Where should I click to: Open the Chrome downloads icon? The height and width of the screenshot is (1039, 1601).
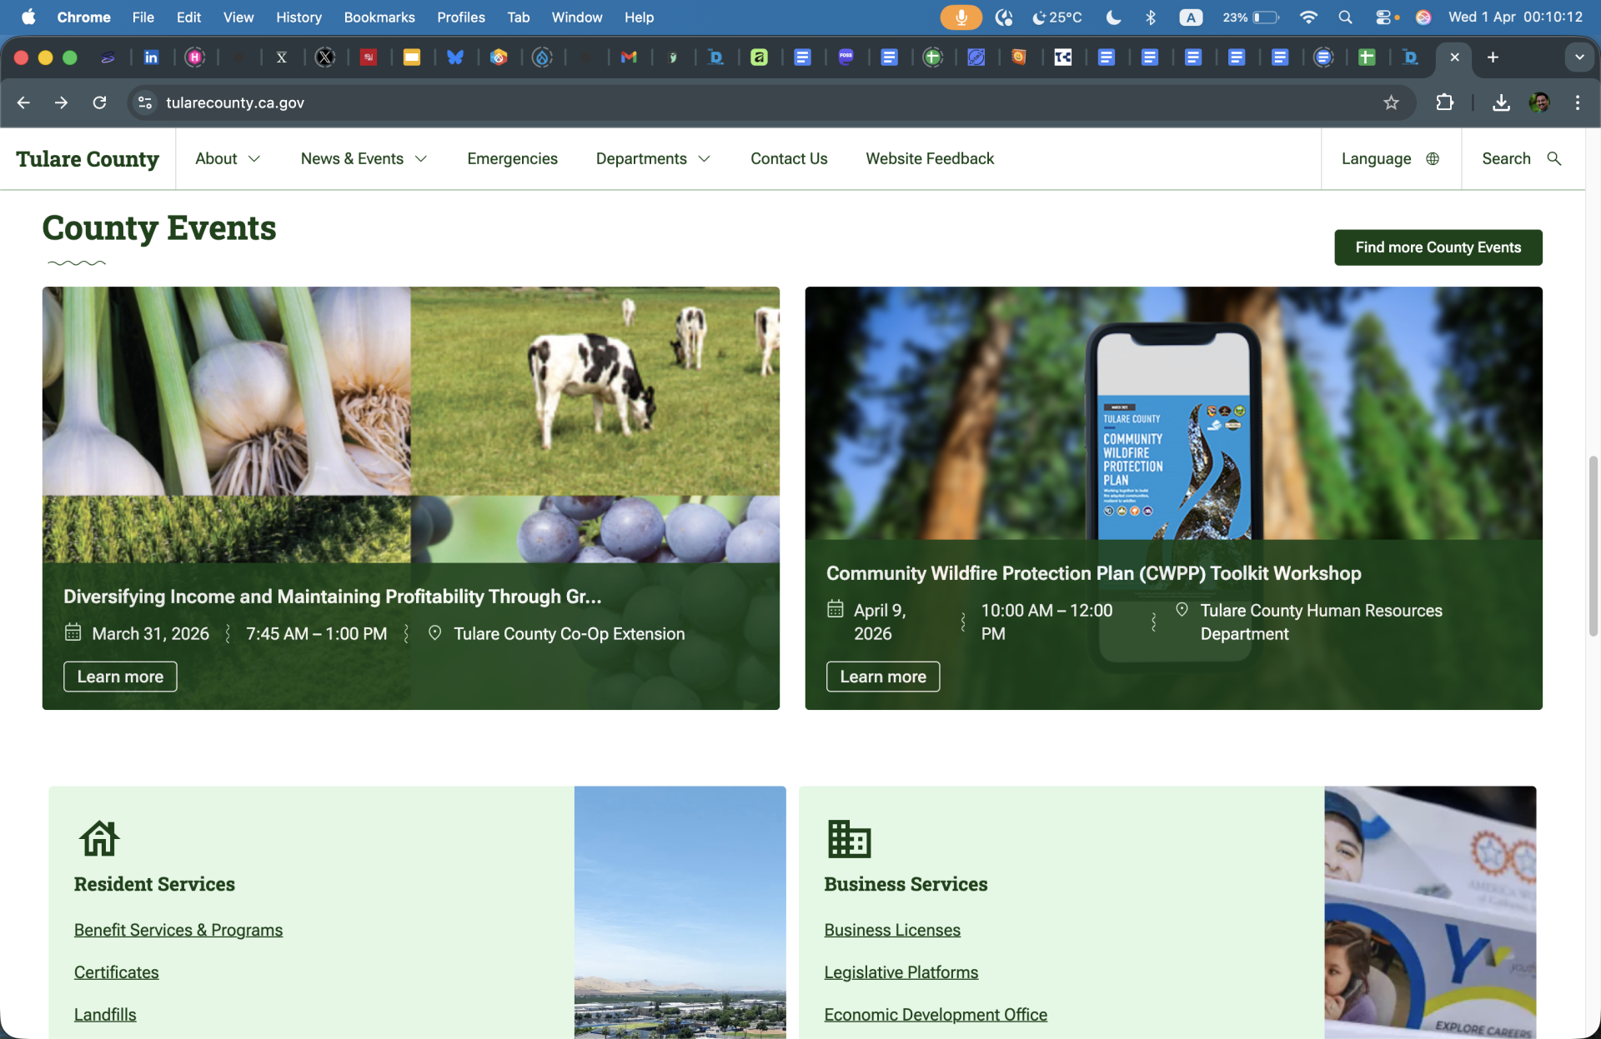pyautogui.click(x=1501, y=102)
